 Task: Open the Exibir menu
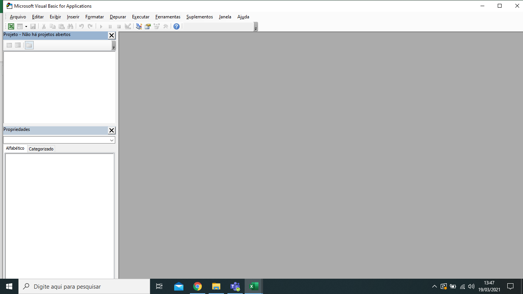[56, 17]
